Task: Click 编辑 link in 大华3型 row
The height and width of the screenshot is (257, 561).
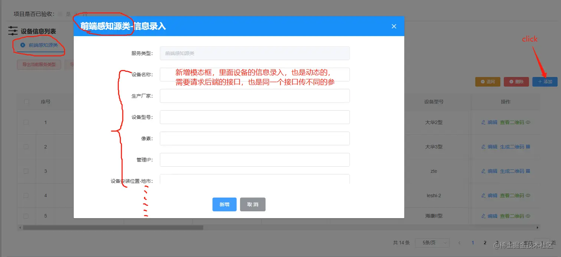Action: click(492, 147)
